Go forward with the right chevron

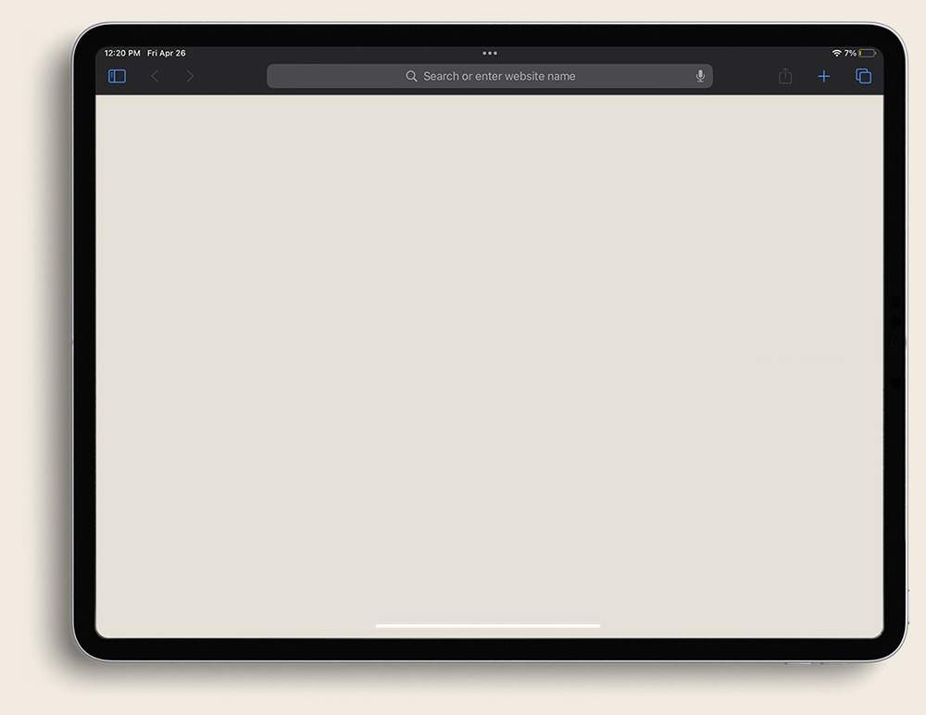190,77
